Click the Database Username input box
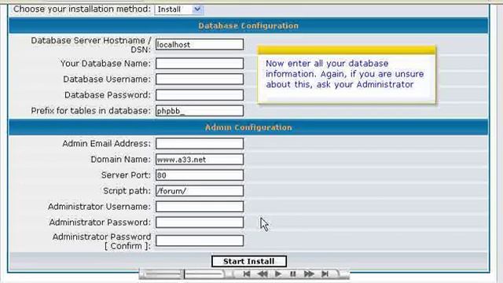The height and width of the screenshot is (283, 503). click(x=200, y=79)
